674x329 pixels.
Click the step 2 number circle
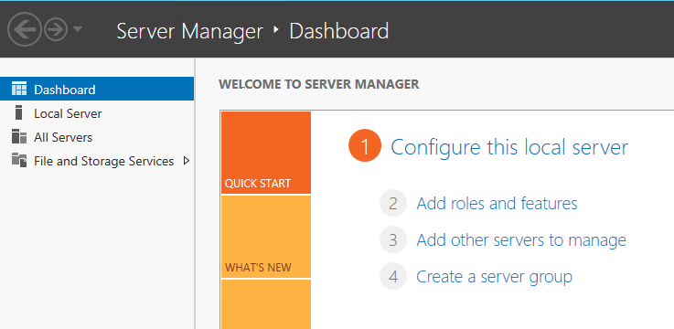pos(393,203)
